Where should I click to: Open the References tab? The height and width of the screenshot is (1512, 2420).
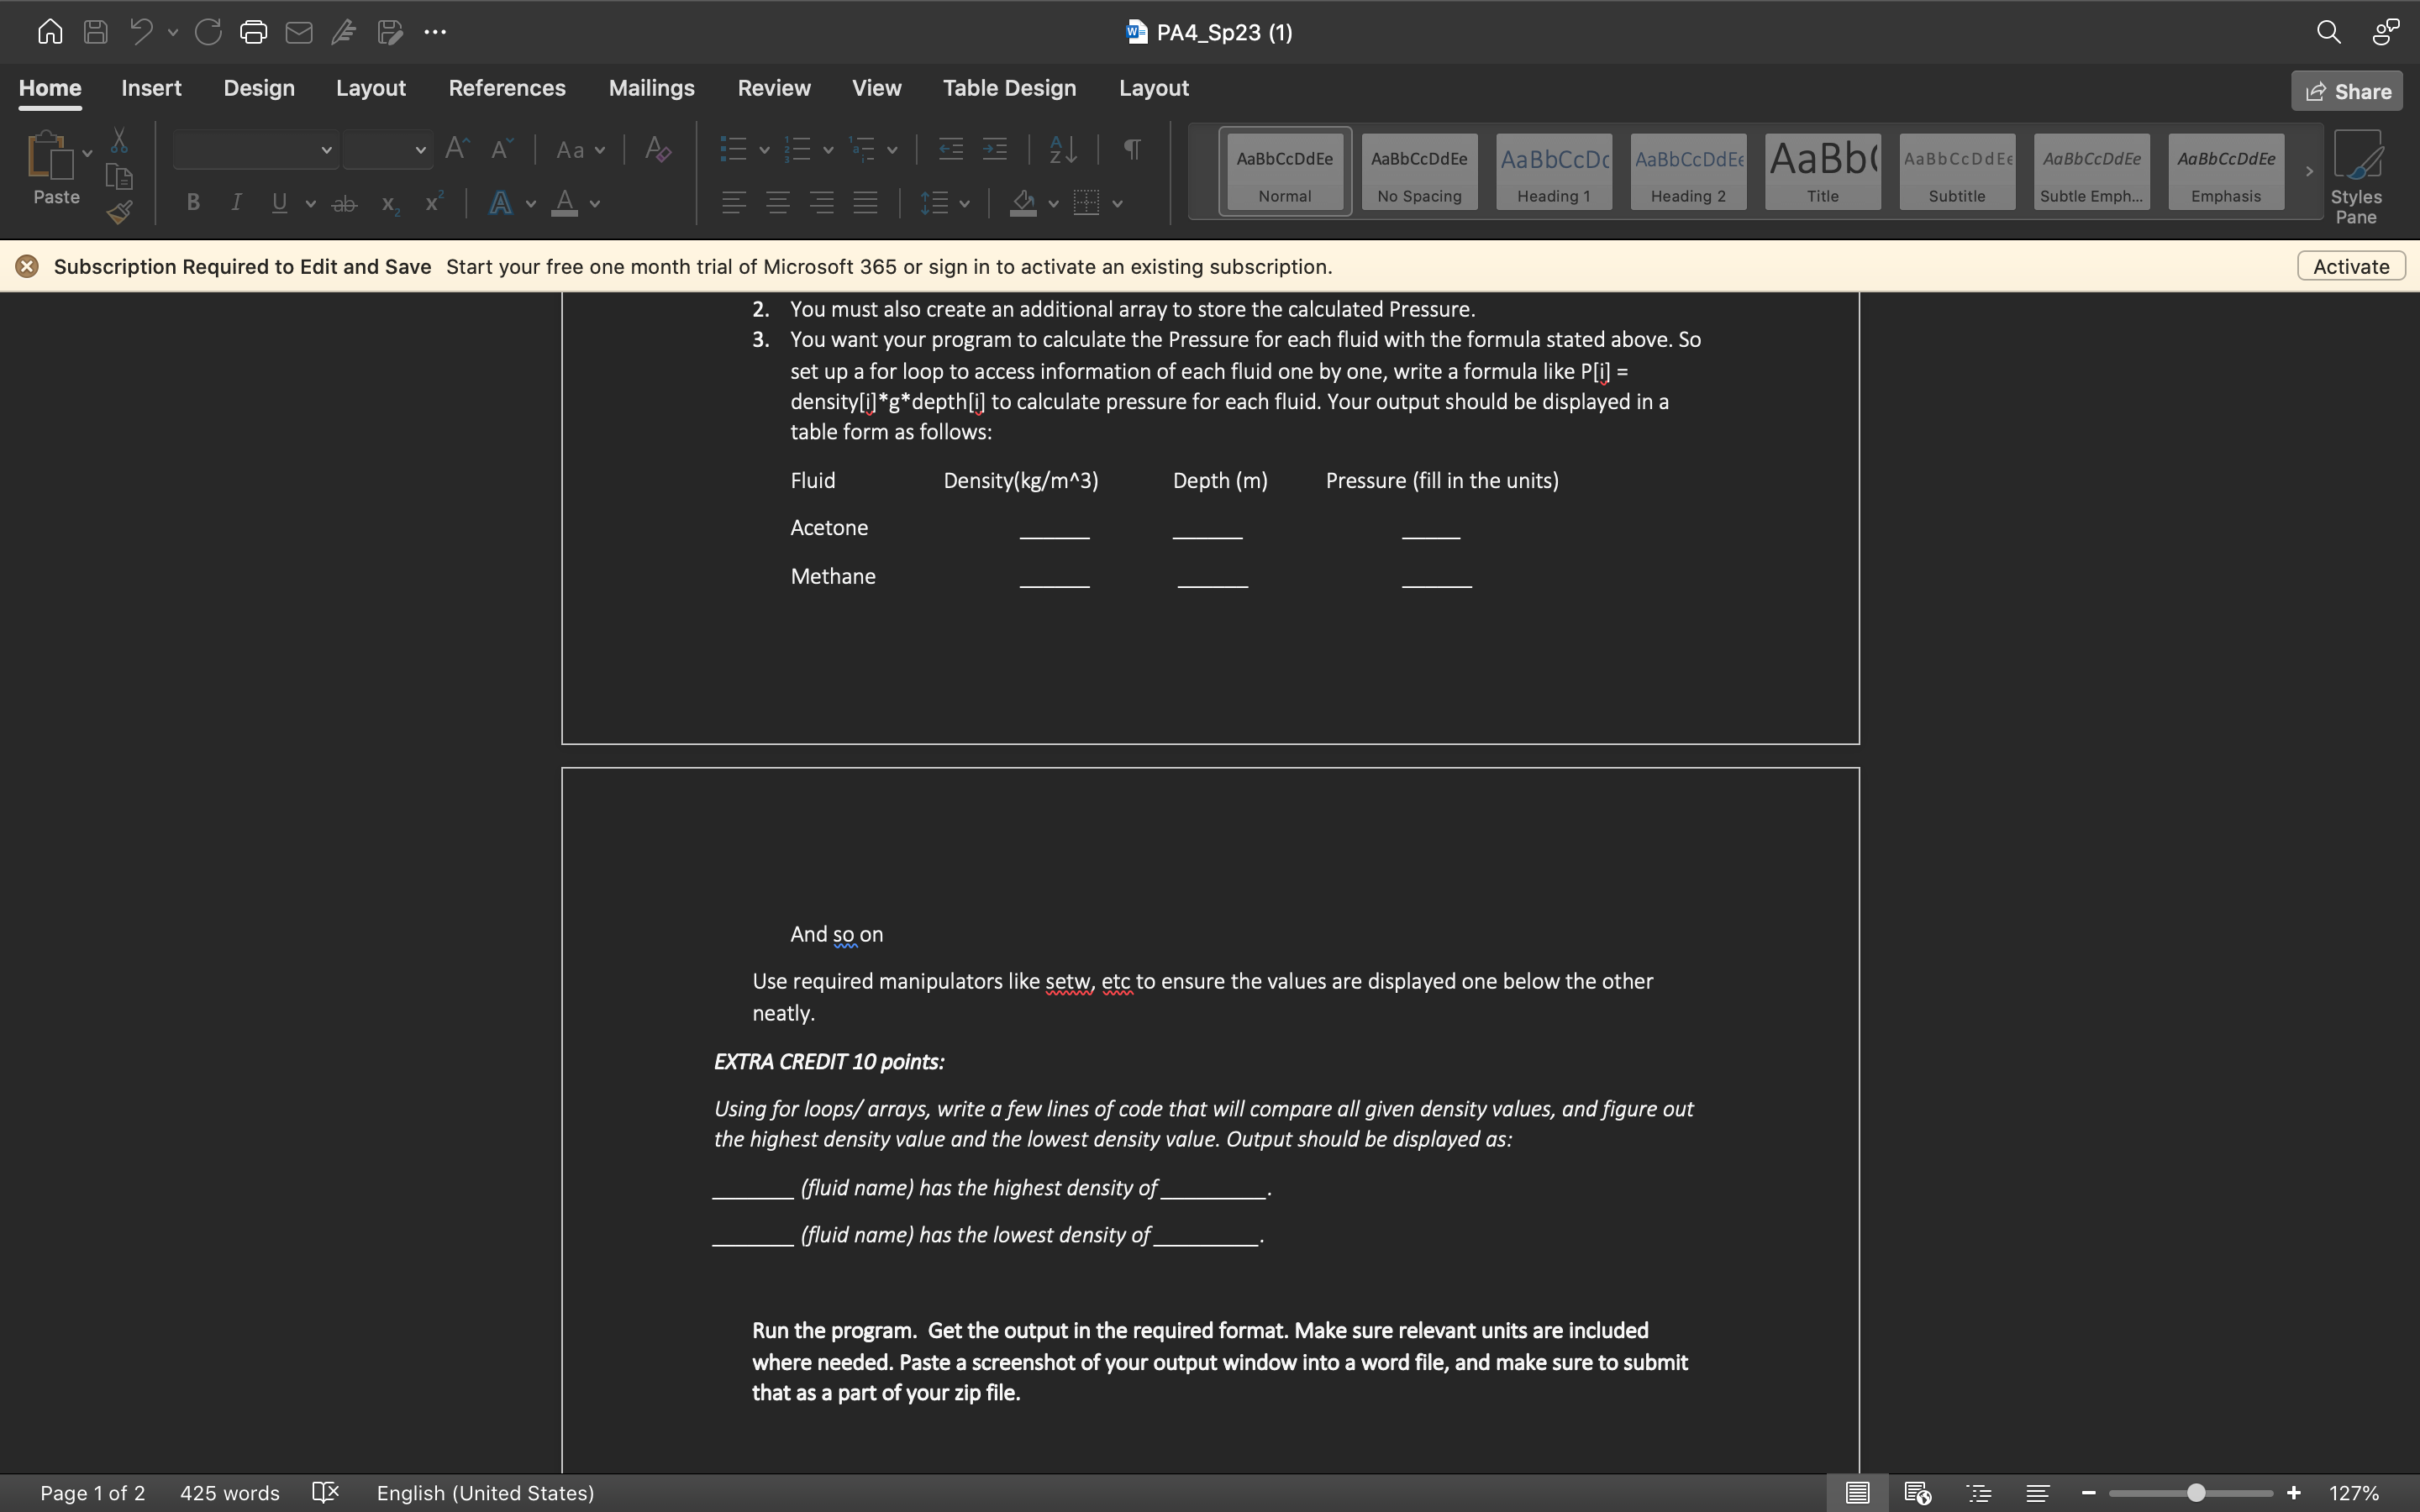coord(506,88)
